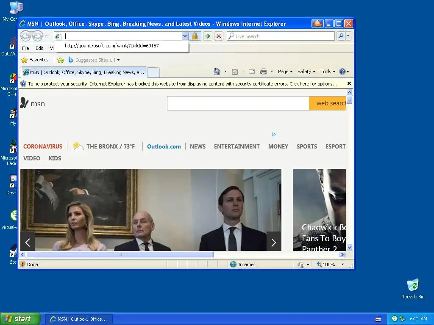This screenshot has height=325, width=434.
Task: Show previous slide in news carousel
Action: (28, 242)
